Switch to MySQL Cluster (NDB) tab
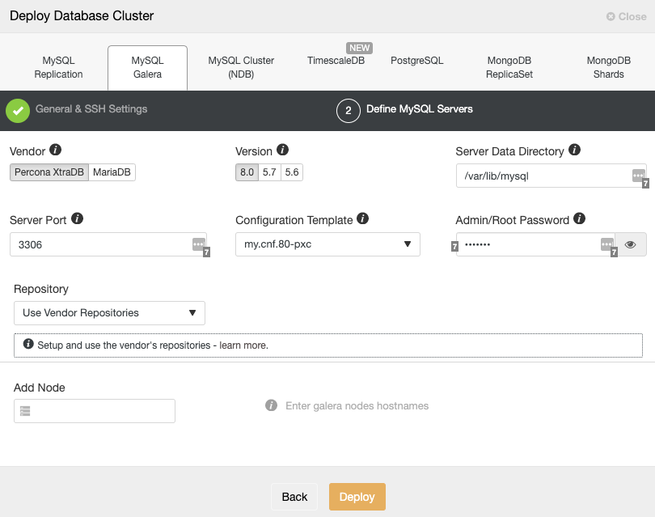The image size is (655, 517). pos(241,67)
